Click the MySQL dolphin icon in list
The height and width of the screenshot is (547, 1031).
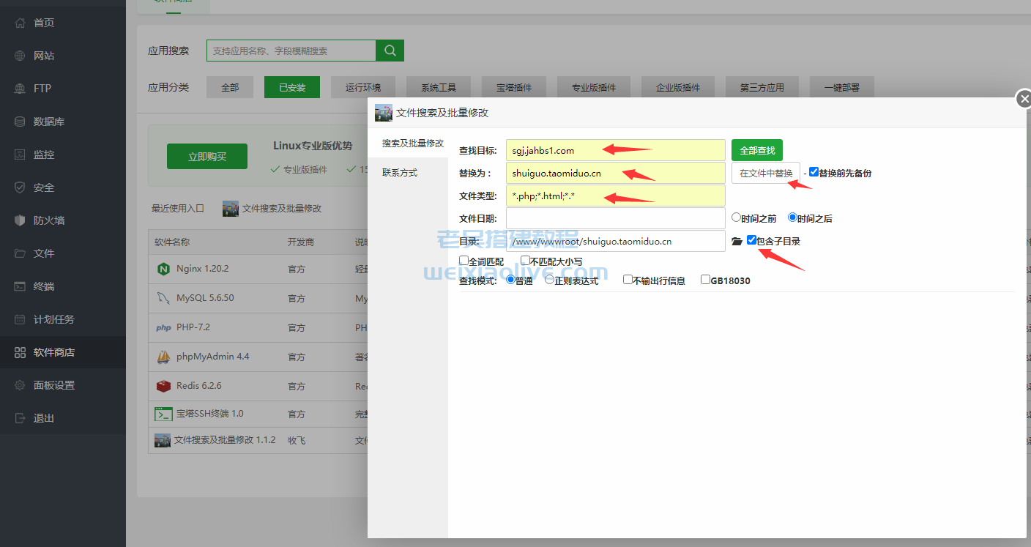(163, 298)
